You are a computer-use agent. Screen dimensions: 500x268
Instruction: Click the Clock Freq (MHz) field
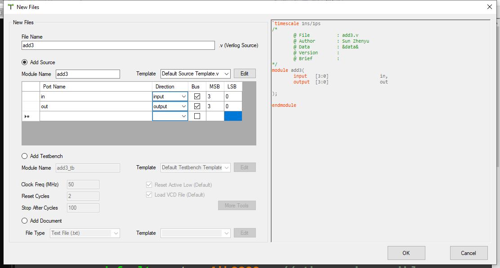click(x=83, y=185)
